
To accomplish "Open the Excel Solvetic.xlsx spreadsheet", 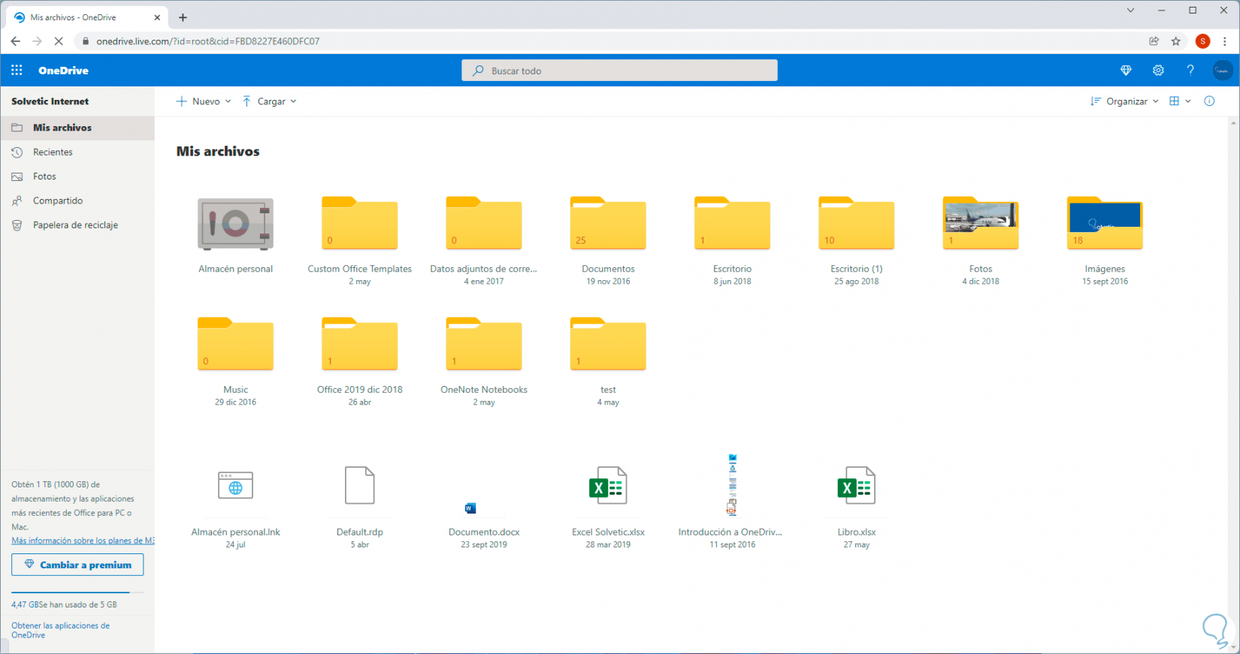I will 608,485.
